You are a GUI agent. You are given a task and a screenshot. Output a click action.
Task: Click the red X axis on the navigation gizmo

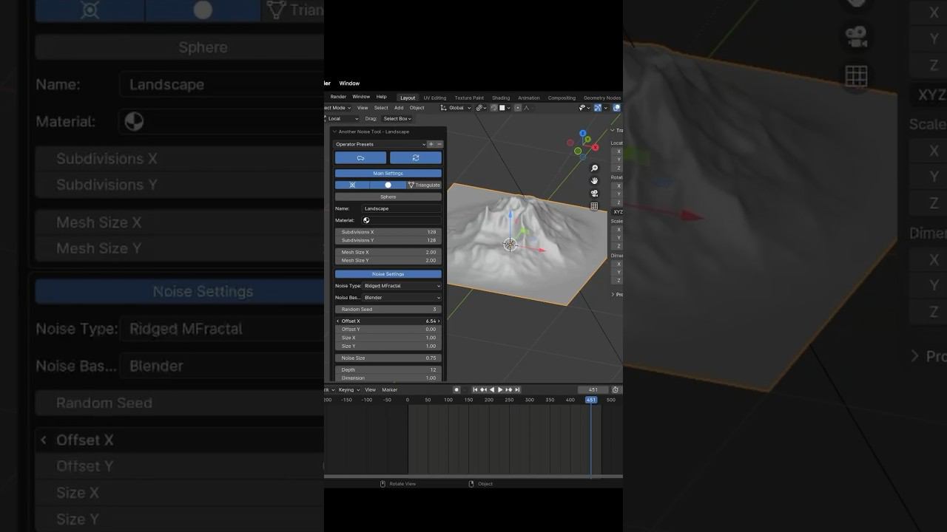pos(595,147)
